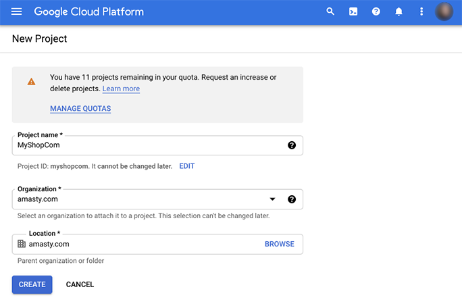Click the orange warning triangle icon

tap(31, 82)
